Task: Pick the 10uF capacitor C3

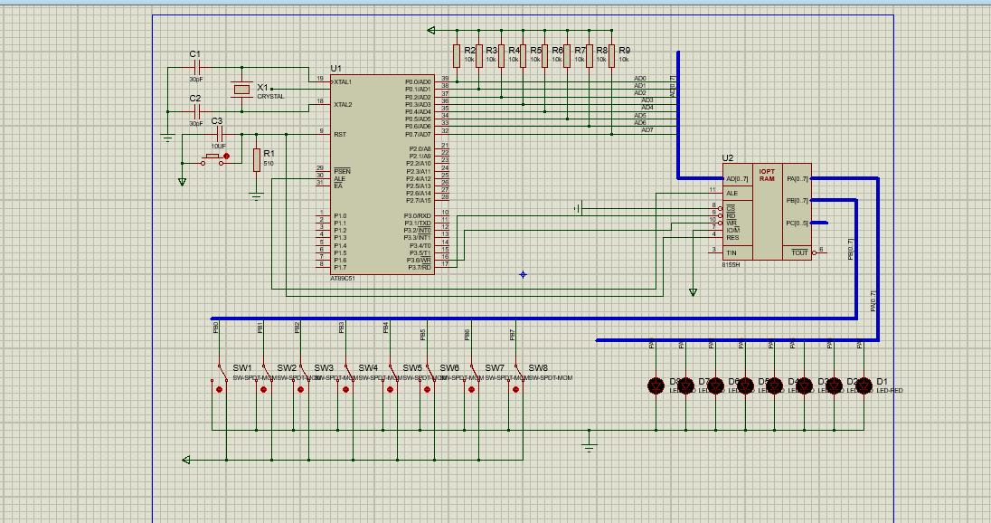Action: [217, 134]
